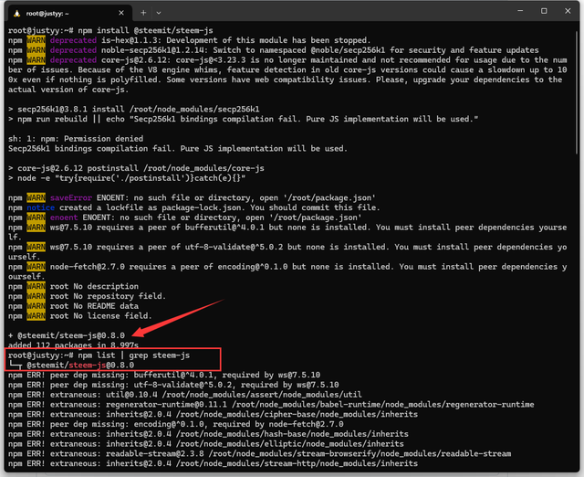
Task: Click the 'notice' label in lockfile message
Action: (x=40, y=207)
